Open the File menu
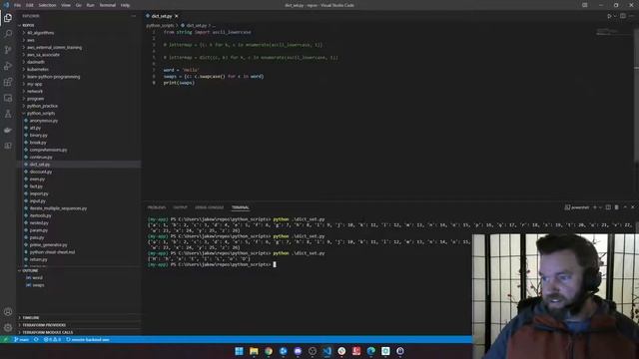This screenshot has height=359, width=639. click(18, 5)
